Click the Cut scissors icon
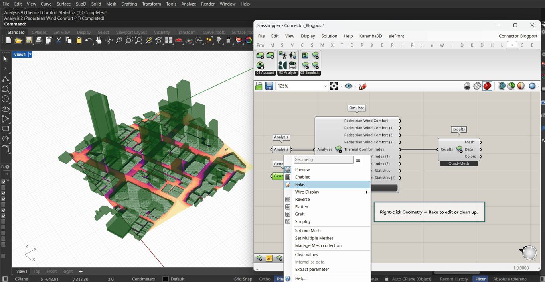Image resolution: width=545 pixels, height=282 pixels. coord(59,41)
